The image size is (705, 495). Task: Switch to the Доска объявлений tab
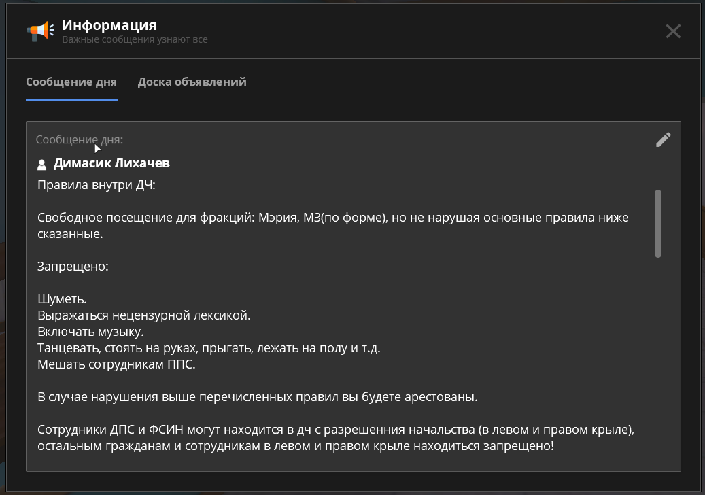click(192, 82)
